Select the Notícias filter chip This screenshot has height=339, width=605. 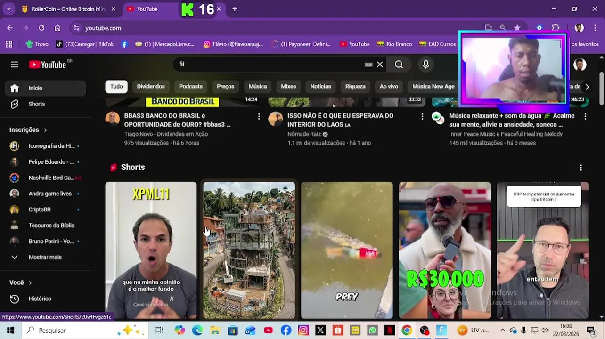click(321, 87)
